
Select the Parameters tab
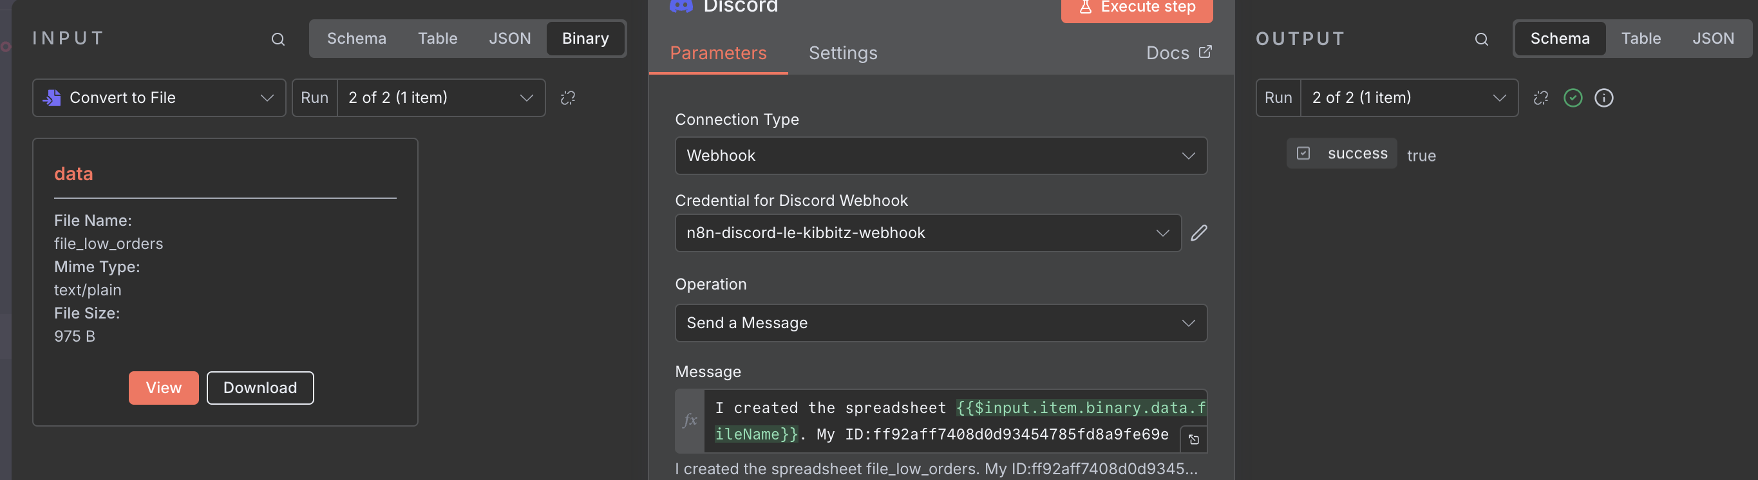(718, 53)
